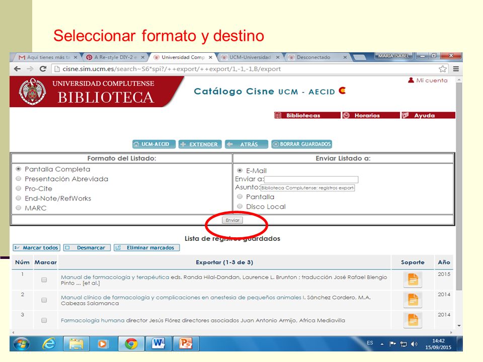Click the Action Center flag icon
The height and width of the screenshot is (362, 483).
click(393, 343)
